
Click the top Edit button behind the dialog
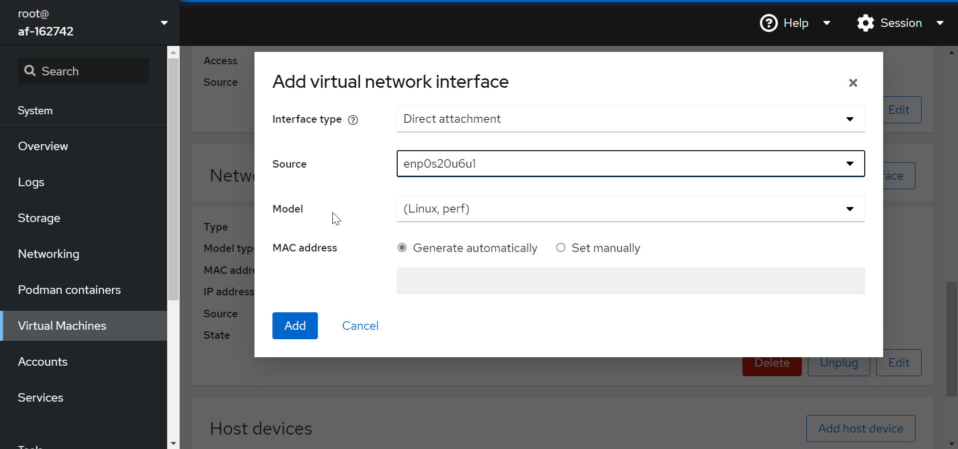coord(902,110)
